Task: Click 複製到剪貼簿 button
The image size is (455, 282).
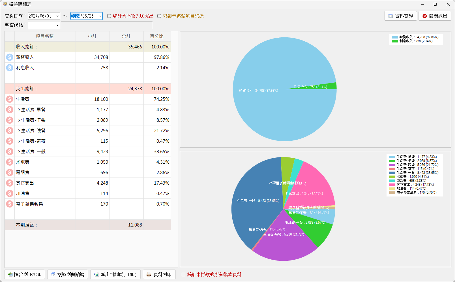Action: (x=68, y=274)
